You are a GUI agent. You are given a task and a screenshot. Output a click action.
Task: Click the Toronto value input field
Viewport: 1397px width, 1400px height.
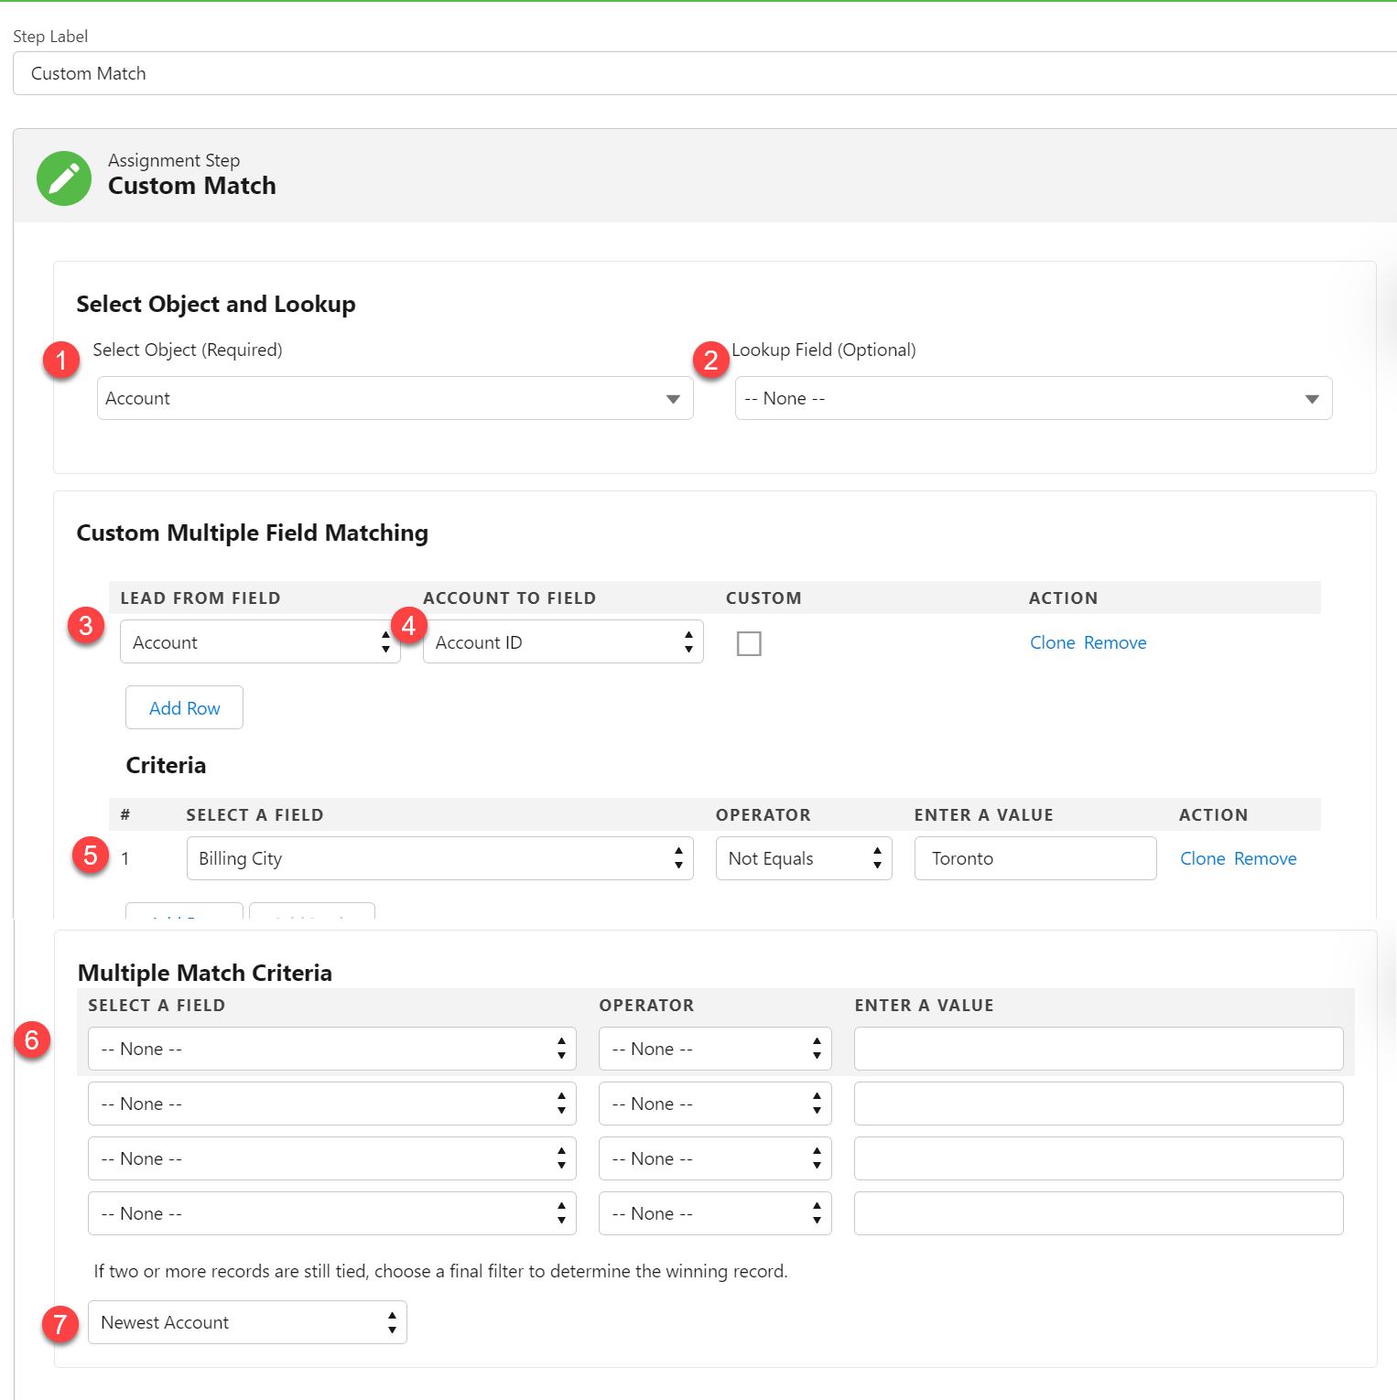[x=1034, y=858]
